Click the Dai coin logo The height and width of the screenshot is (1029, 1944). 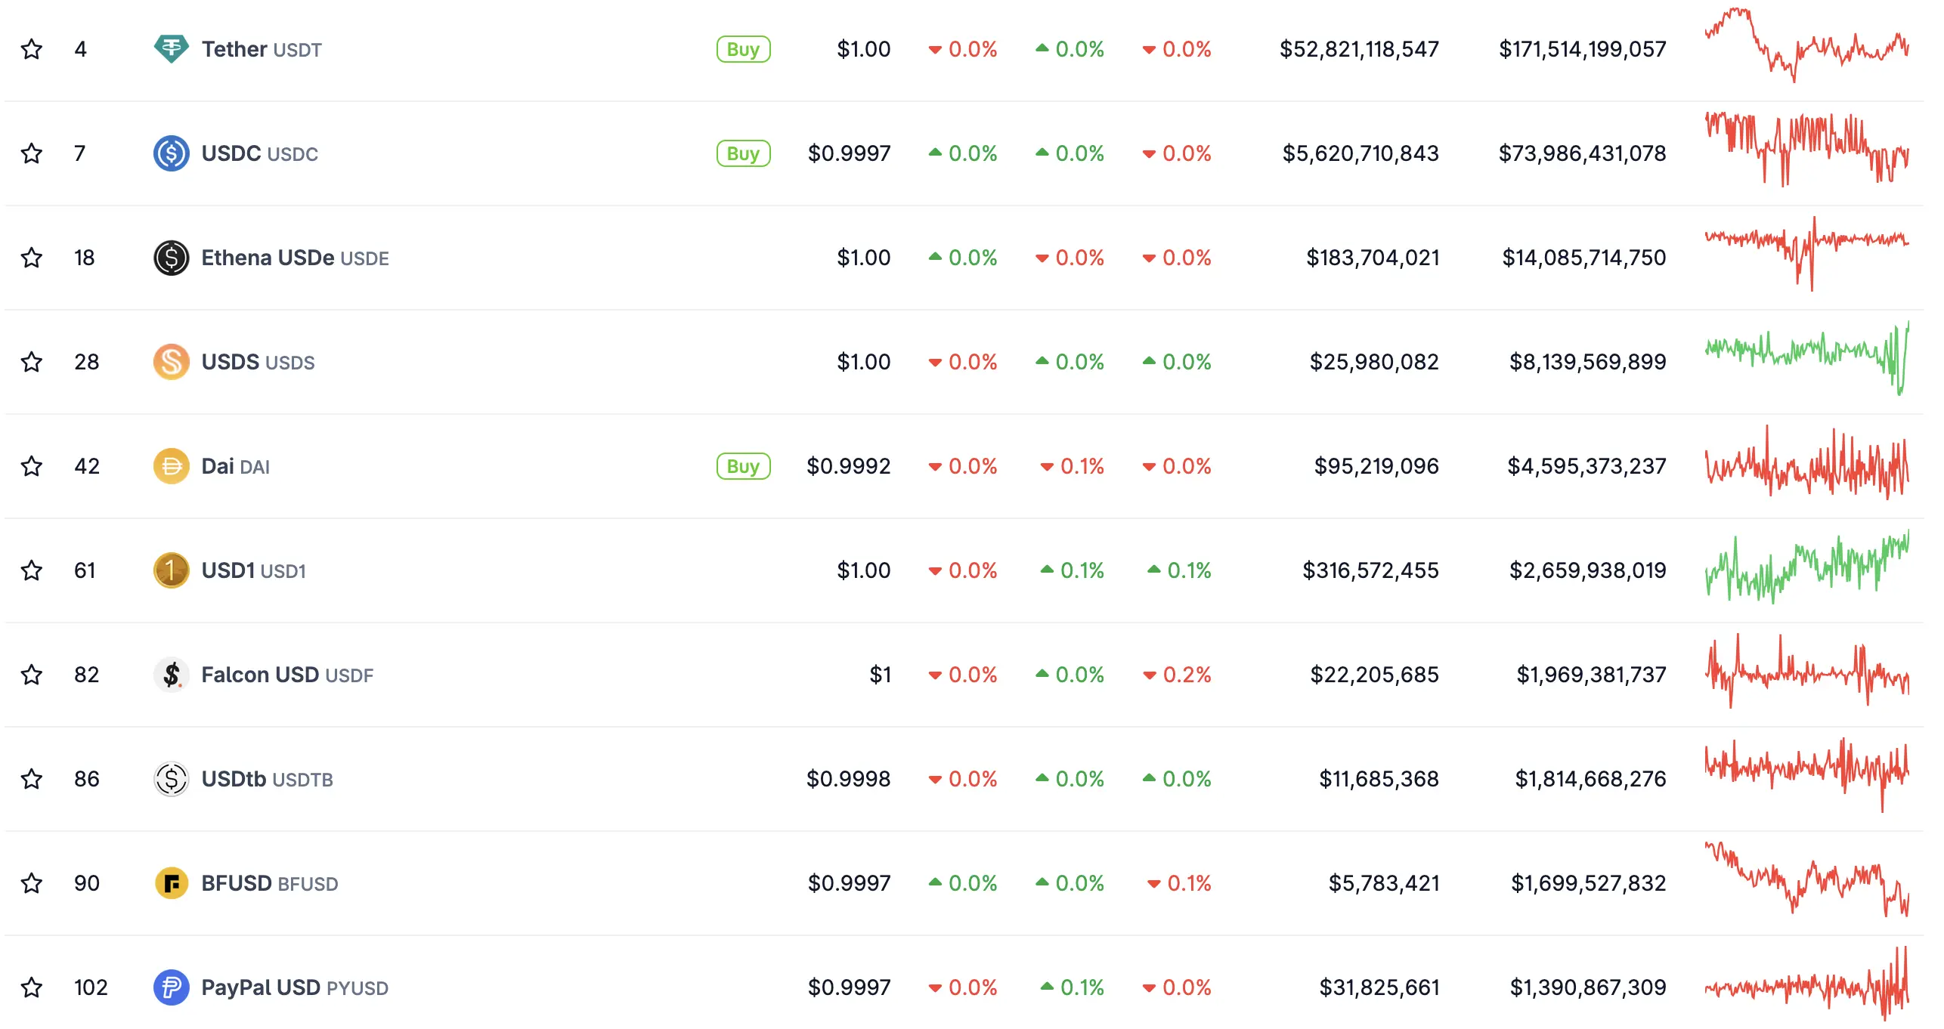tap(172, 466)
